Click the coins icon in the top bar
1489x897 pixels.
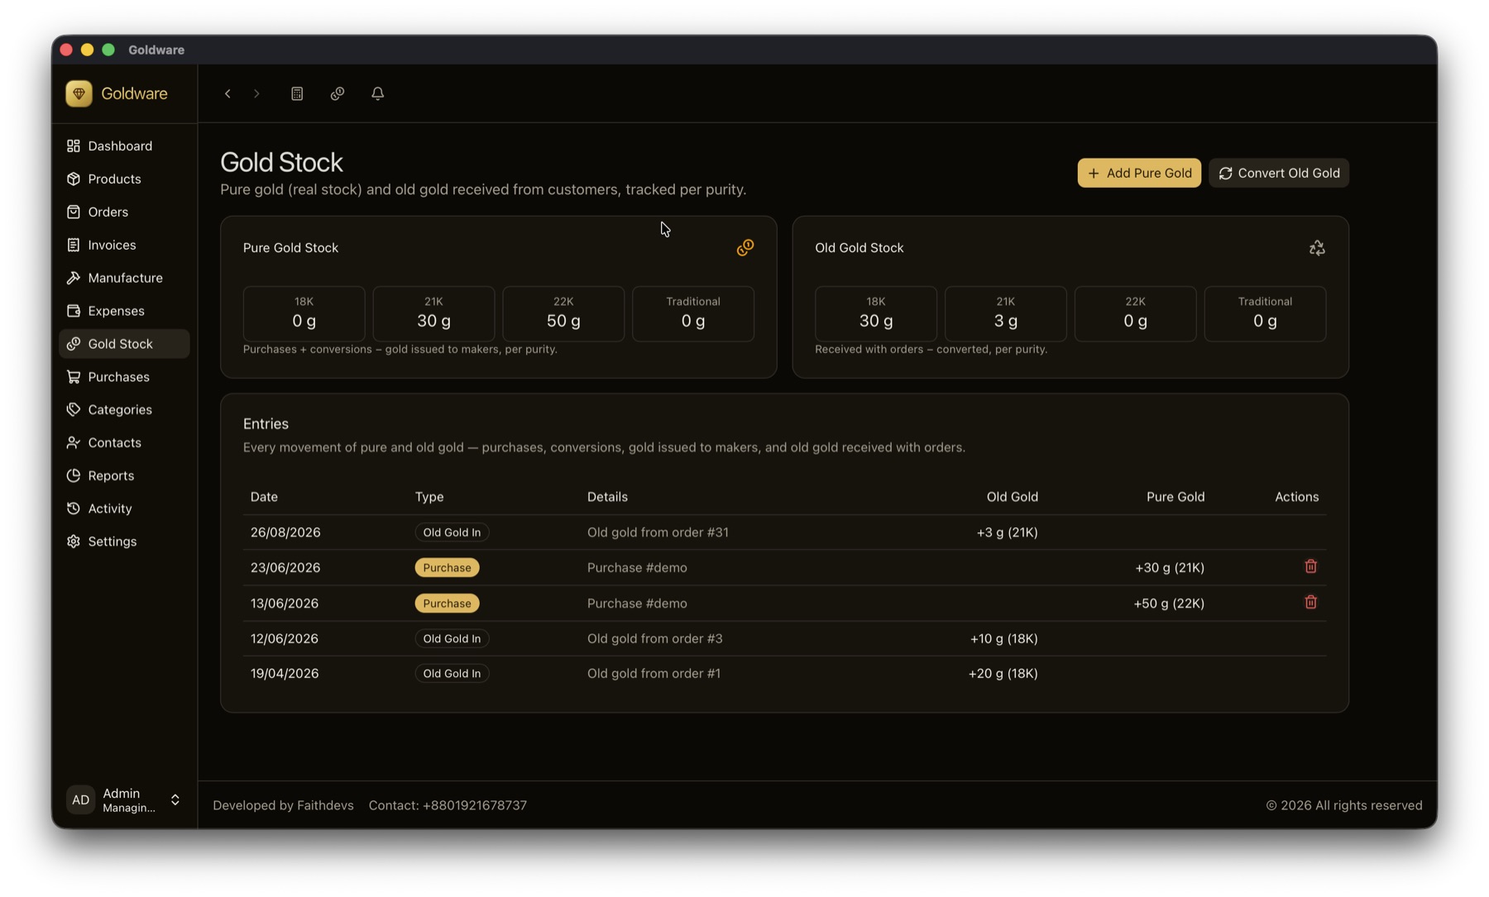coord(338,93)
